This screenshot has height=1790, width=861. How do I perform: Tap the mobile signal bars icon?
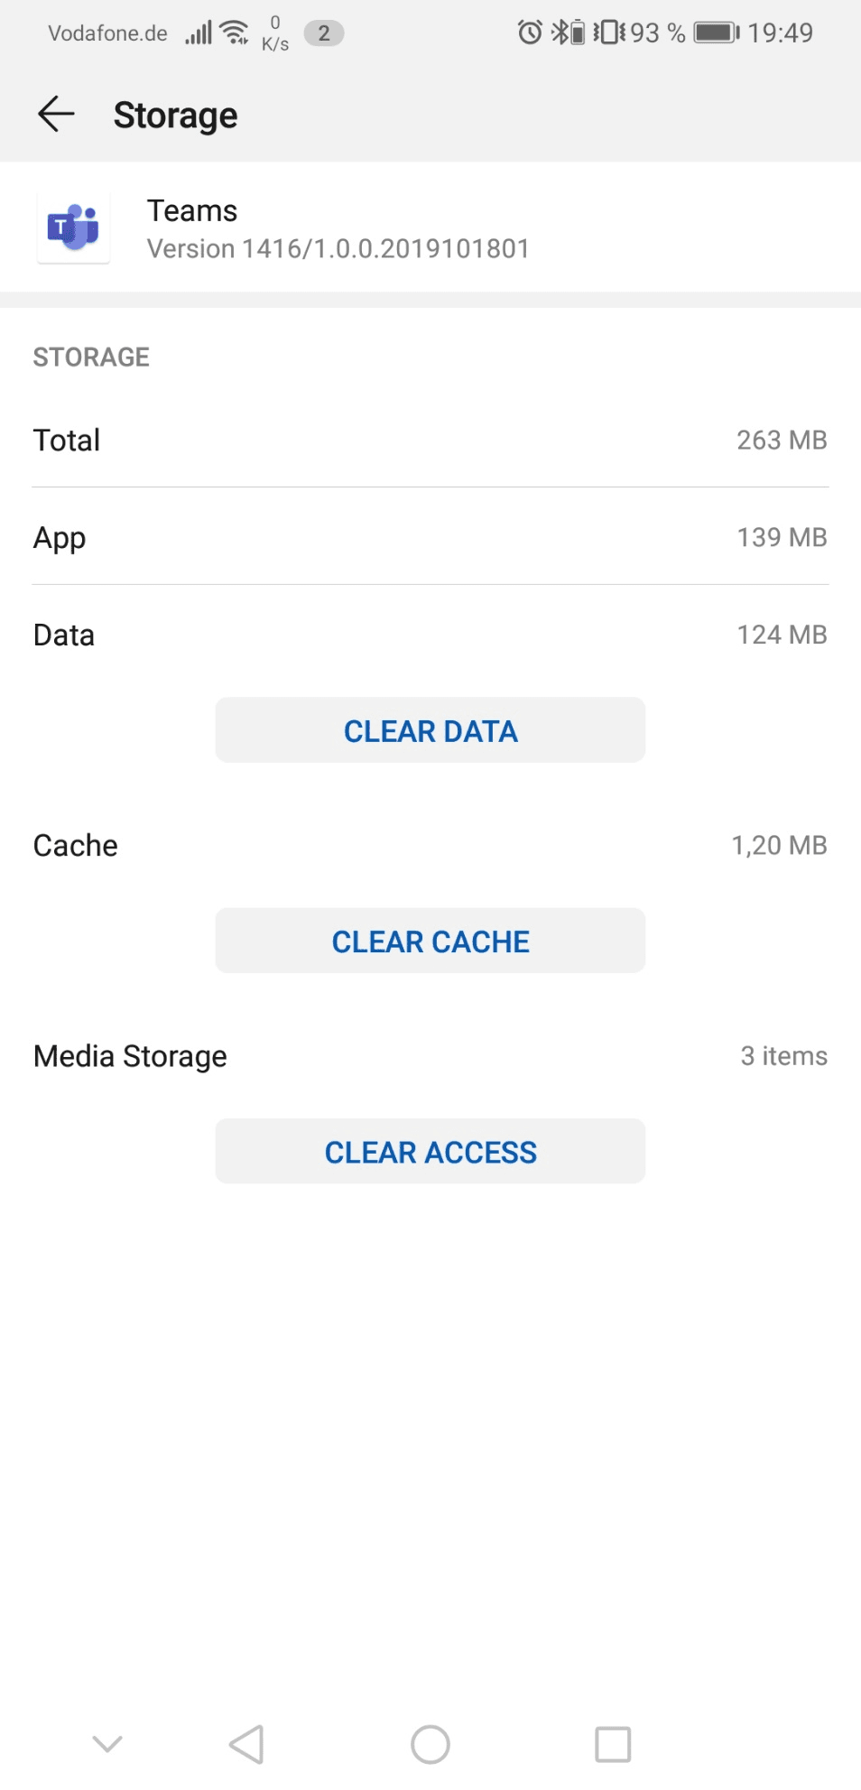(199, 33)
